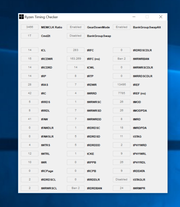Click the tRCDWR value field 15
180x207 pixels.
tap(30, 59)
